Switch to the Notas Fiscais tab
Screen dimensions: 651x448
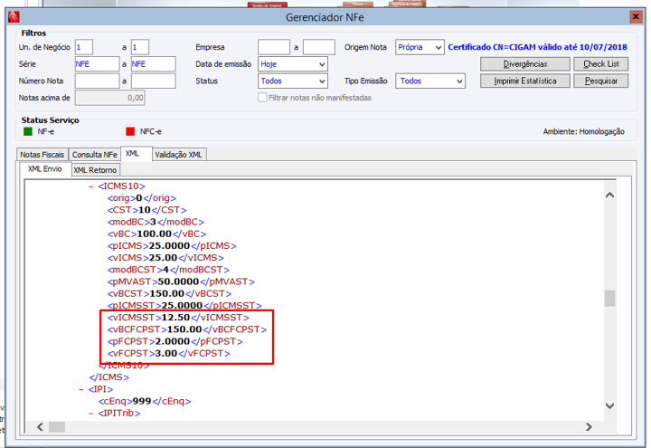tap(42, 155)
